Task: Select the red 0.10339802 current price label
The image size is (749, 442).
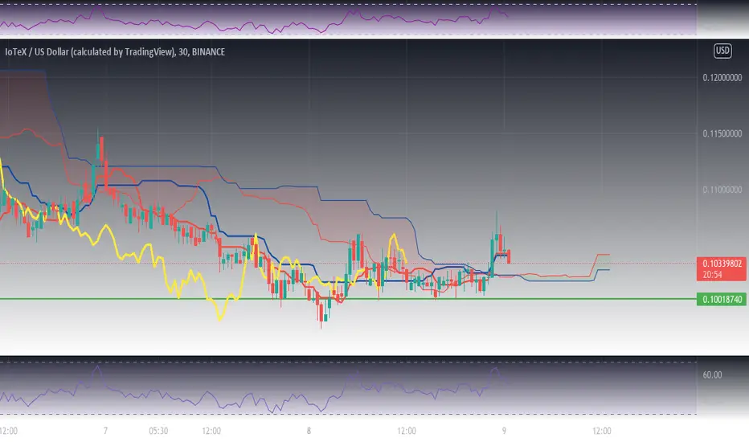Action: point(722,268)
